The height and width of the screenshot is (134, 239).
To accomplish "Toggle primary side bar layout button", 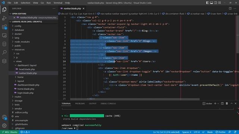I will coord(208,3).
